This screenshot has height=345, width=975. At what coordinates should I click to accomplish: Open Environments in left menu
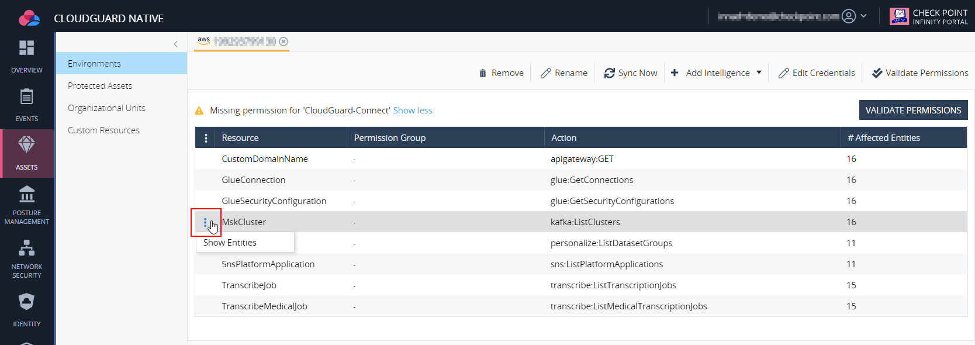pyautogui.click(x=122, y=64)
